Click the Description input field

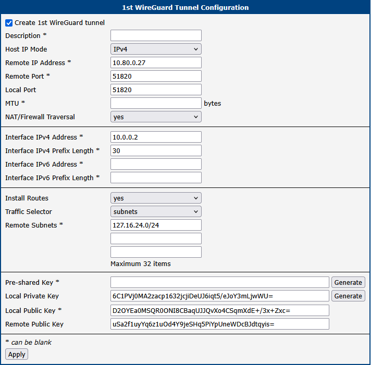point(156,35)
